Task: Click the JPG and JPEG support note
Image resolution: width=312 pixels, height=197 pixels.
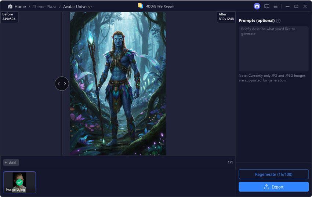Action: coord(272,78)
